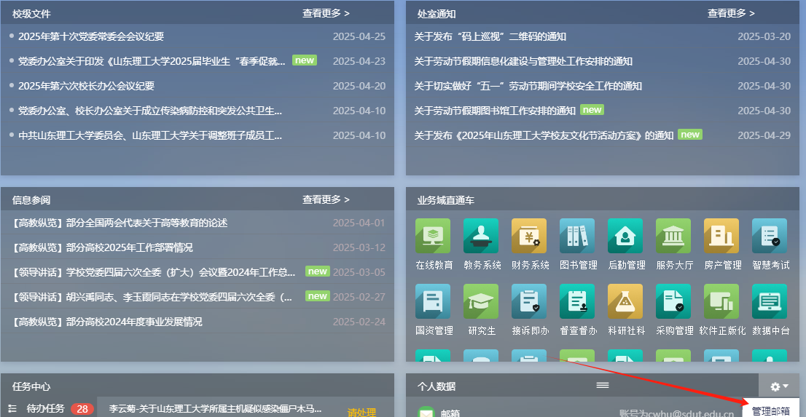Open the 服务大厅 service hall icon
Viewport: 806px width, 417px height.
(x=673, y=236)
